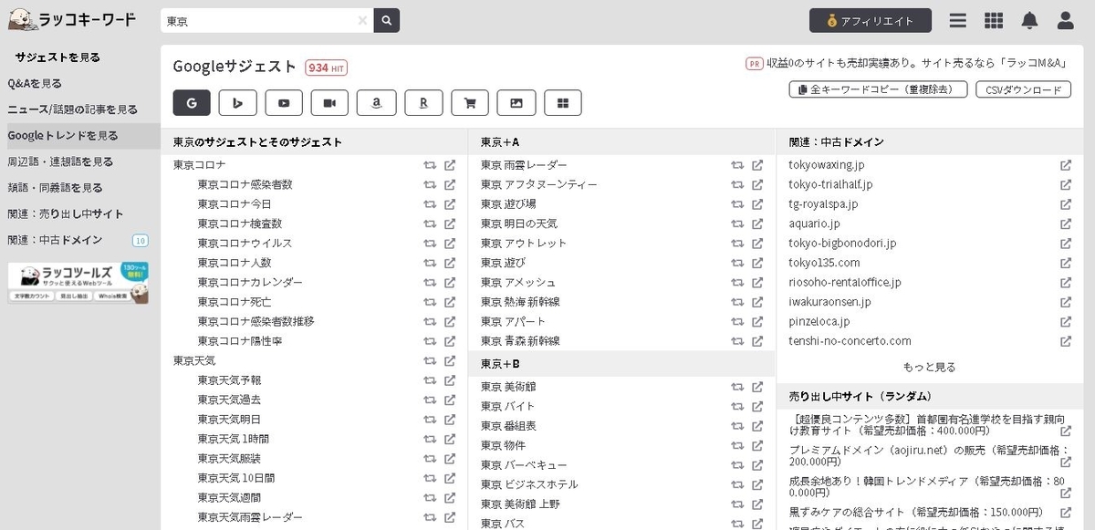This screenshot has height=530, width=1095.
Task: Open the hamburger menu icon
Action: coord(958,20)
